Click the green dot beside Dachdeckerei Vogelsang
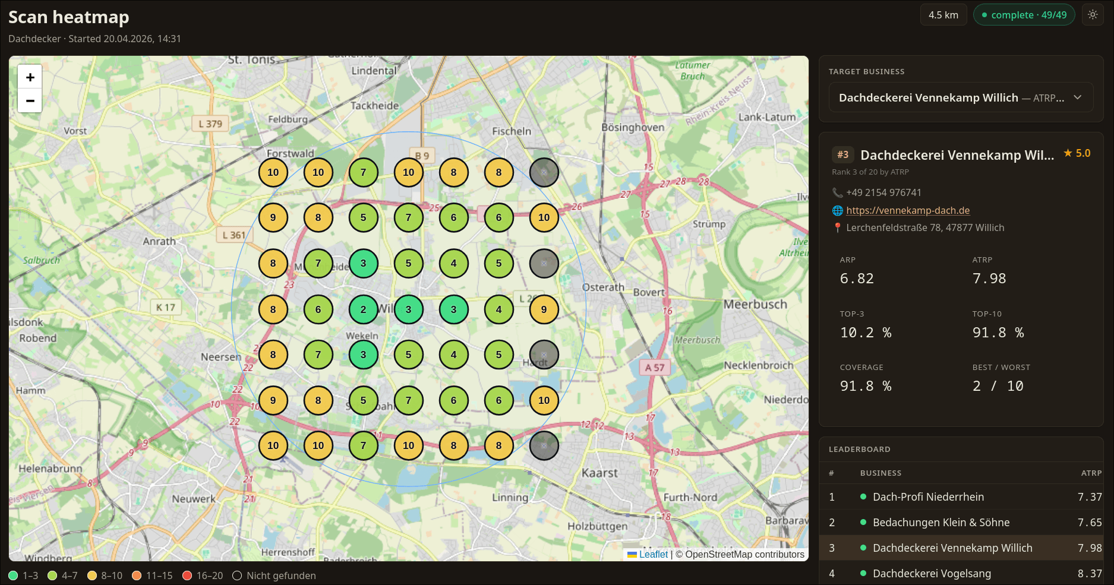The image size is (1114, 585). [x=863, y=573]
